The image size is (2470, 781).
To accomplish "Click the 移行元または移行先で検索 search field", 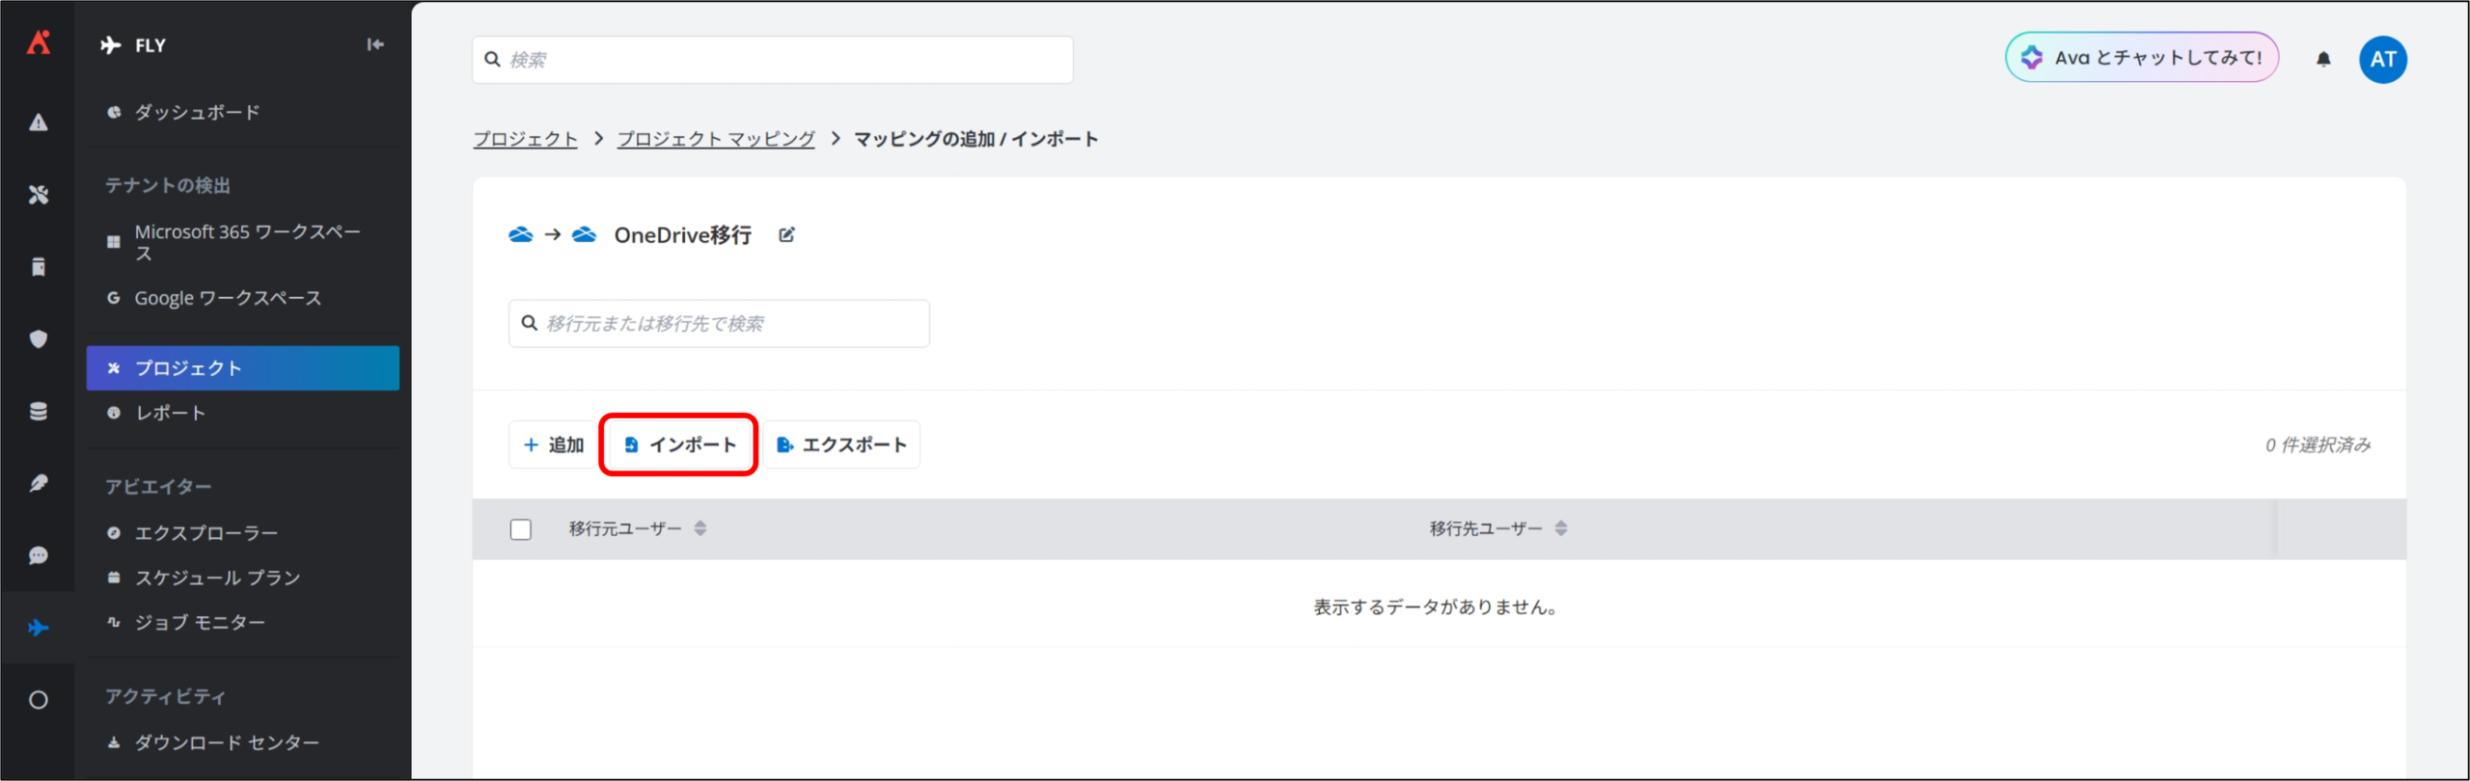I will [719, 324].
